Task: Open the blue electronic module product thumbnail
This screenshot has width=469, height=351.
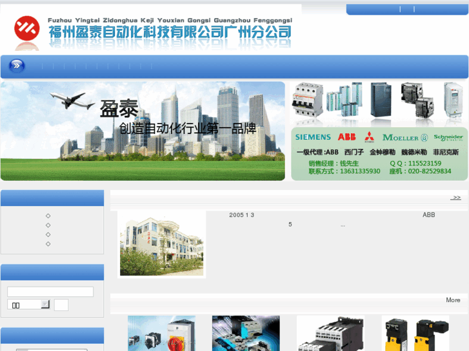Action: [246, 333]
